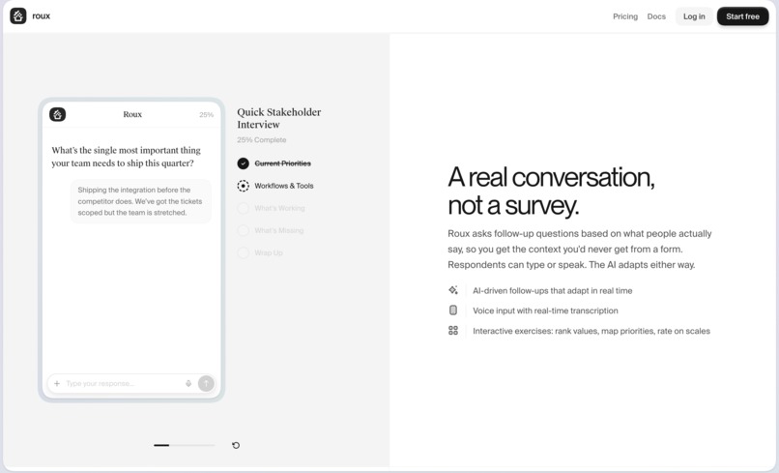Click the 25% indicator in chat header
The height and width of the screenshot is (473, 779).
point(206,115)
